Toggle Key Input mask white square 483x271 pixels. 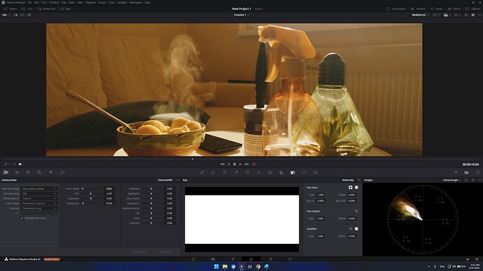coord(356,187)
